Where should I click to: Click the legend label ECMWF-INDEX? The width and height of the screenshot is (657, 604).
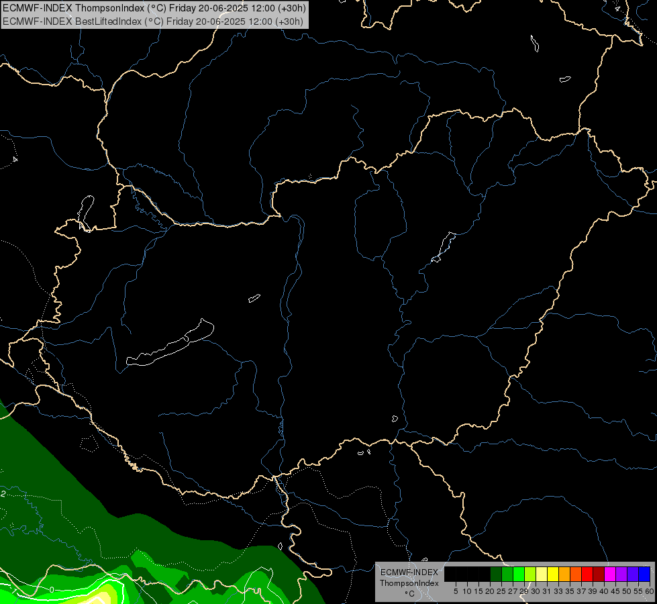(409, 572)
